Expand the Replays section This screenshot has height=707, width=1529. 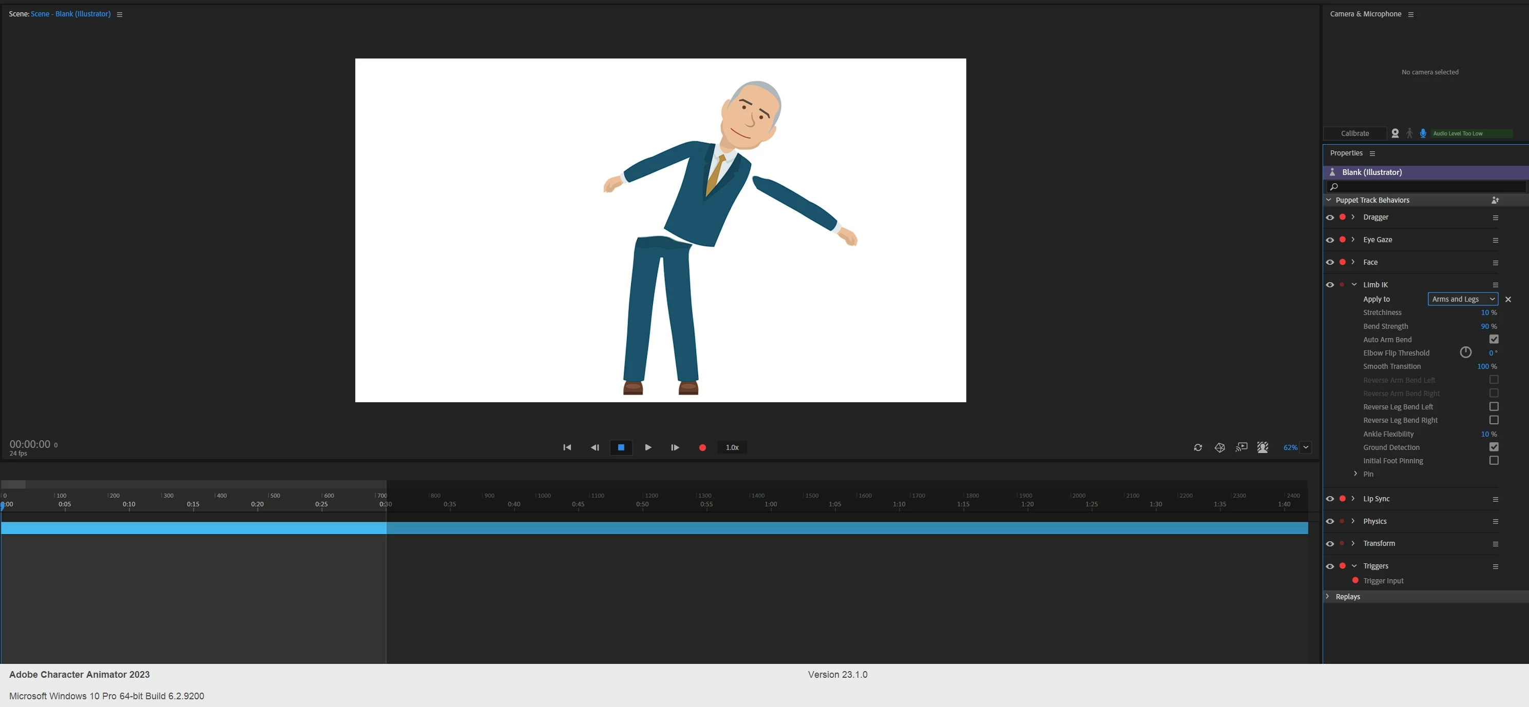tap(1328, 597)
